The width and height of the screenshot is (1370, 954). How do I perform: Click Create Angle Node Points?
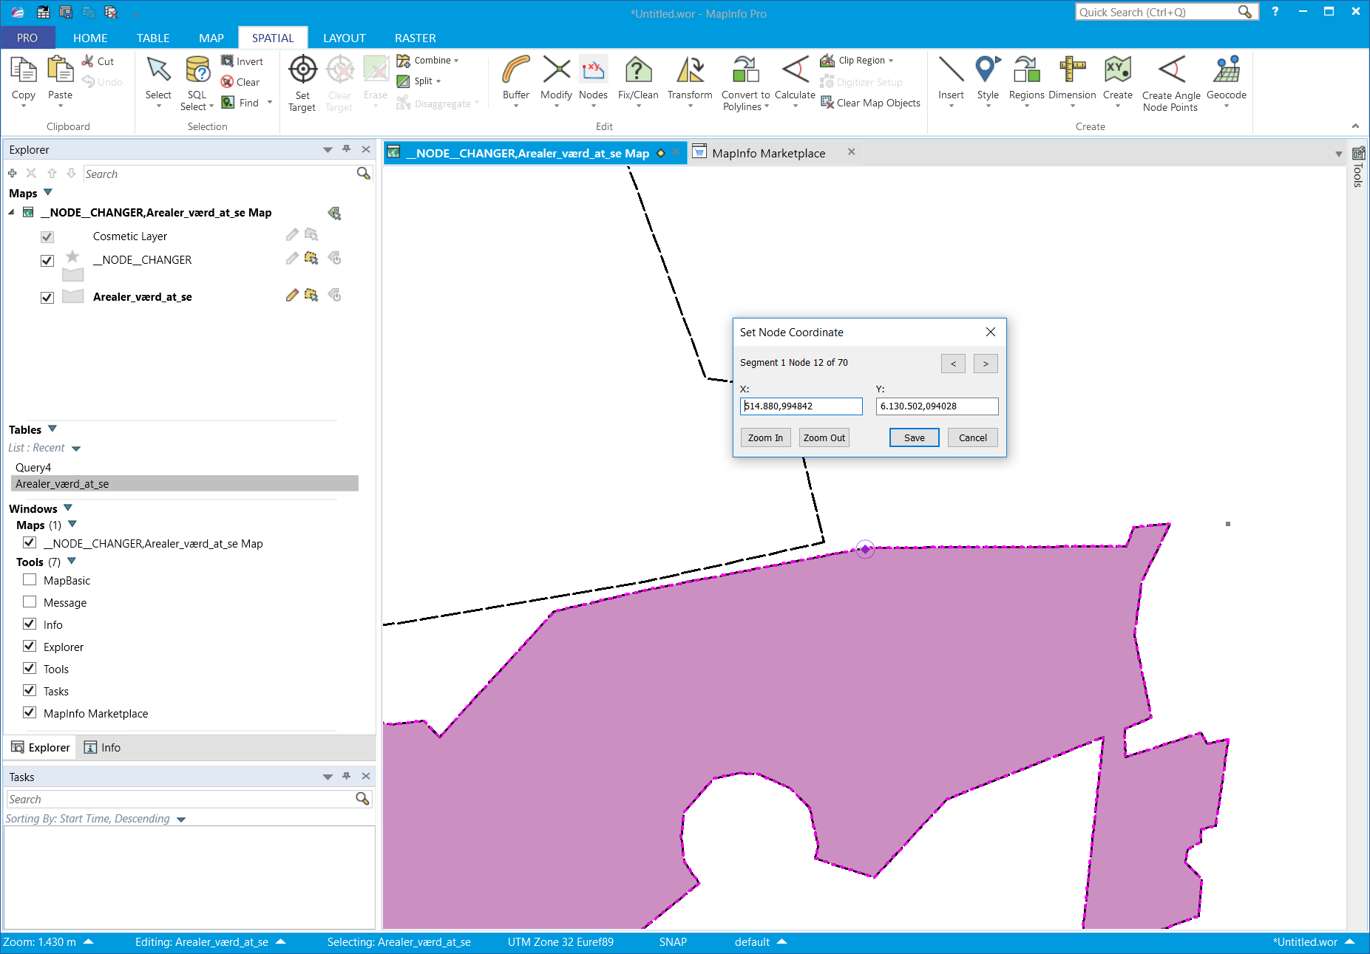(1171, 83)
